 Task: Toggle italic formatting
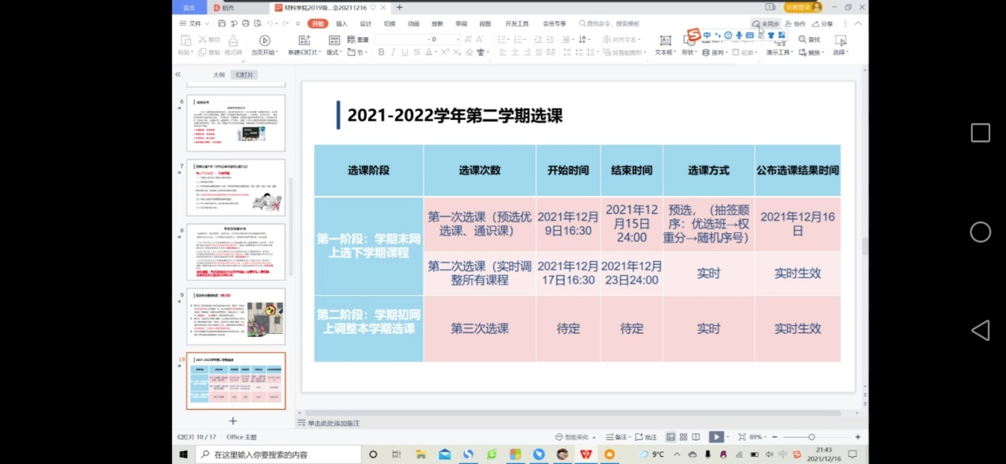point(394,52)
